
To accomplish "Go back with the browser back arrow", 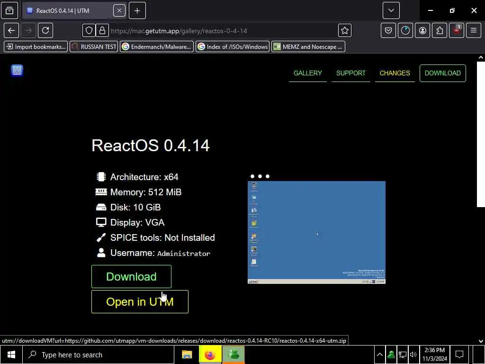I will click(x=11, y=30).
